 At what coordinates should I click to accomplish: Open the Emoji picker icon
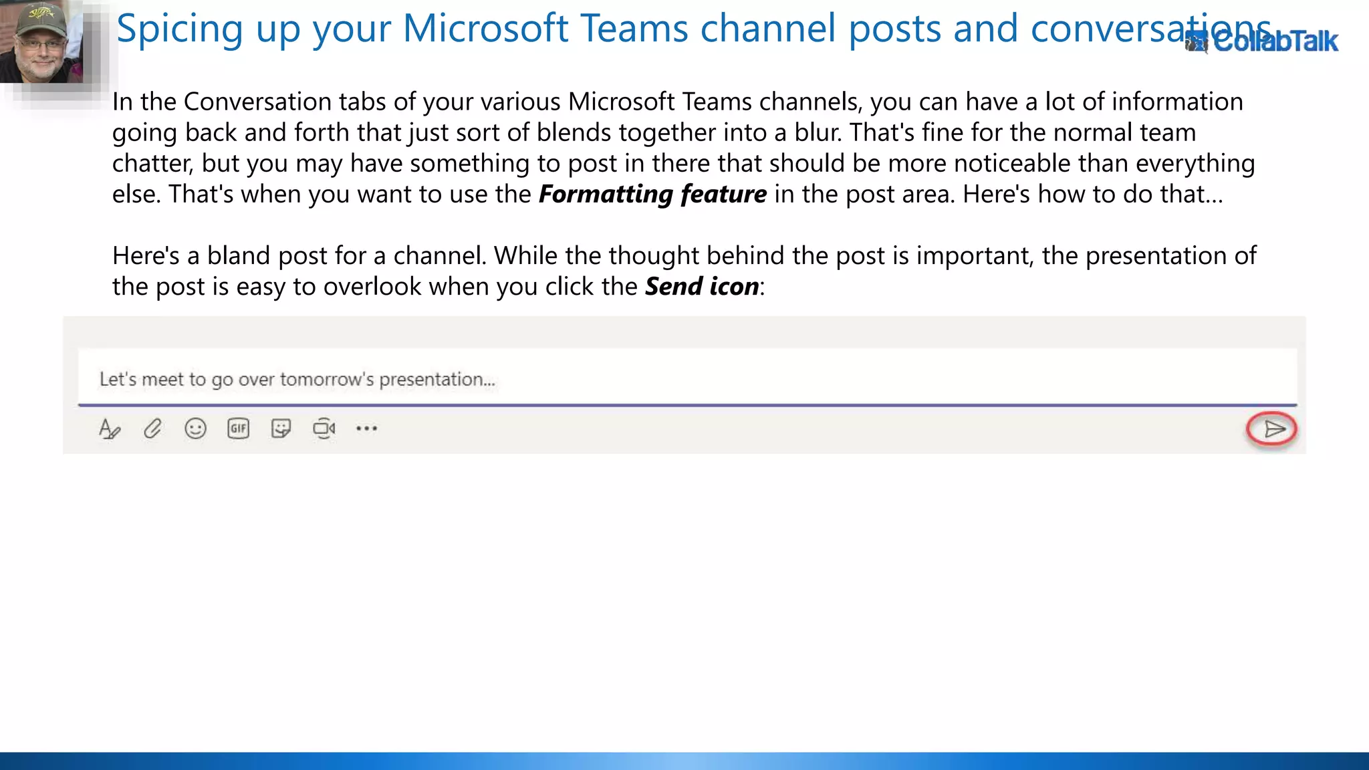tap(195, 428)
